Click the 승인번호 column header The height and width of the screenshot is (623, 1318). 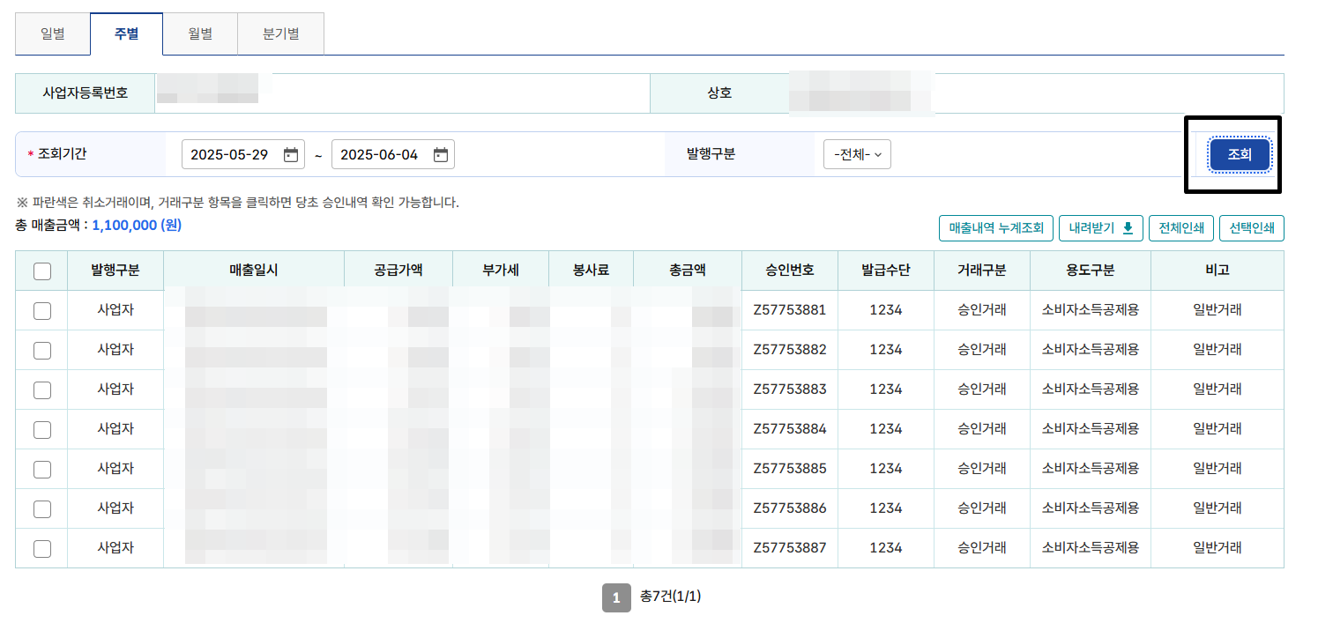(790, 271)
